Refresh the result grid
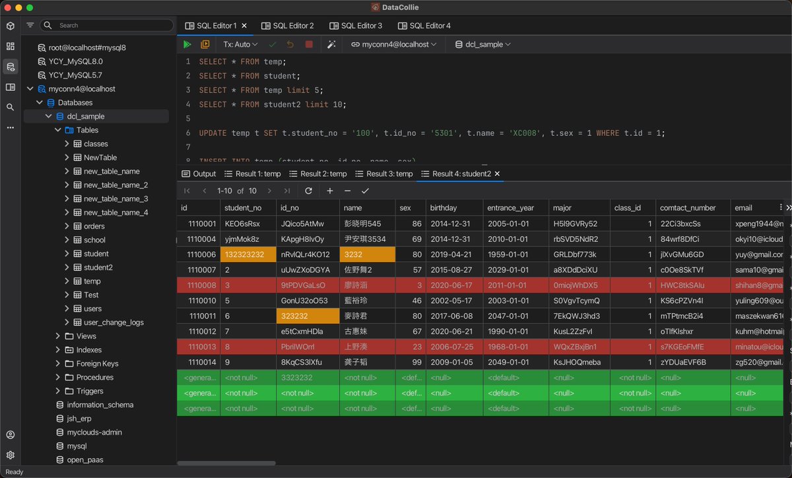The height and width of the screenshot is (478, 792). tap(308, 191)
